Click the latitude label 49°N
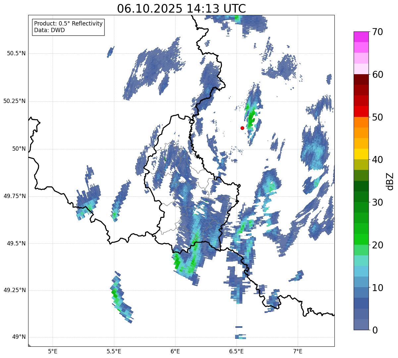The height and width of the screenshot is (358, 398). point(19,337)
